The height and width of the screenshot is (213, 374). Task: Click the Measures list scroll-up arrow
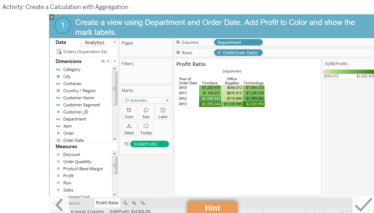[x=115, y=153]
